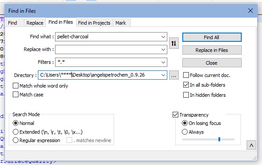Select Regular expression search mode

15,140
